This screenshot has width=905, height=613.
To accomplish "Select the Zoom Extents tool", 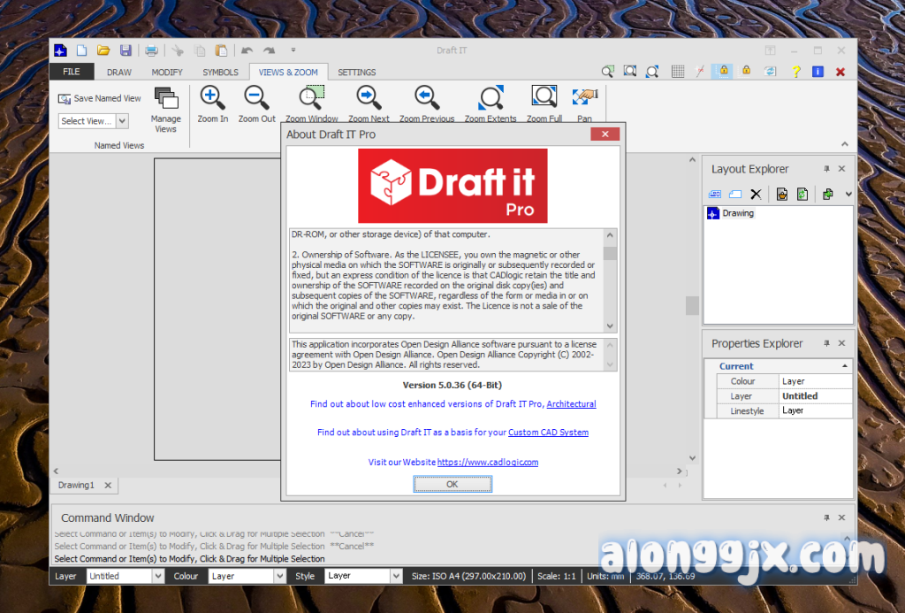I will [491, 97].
